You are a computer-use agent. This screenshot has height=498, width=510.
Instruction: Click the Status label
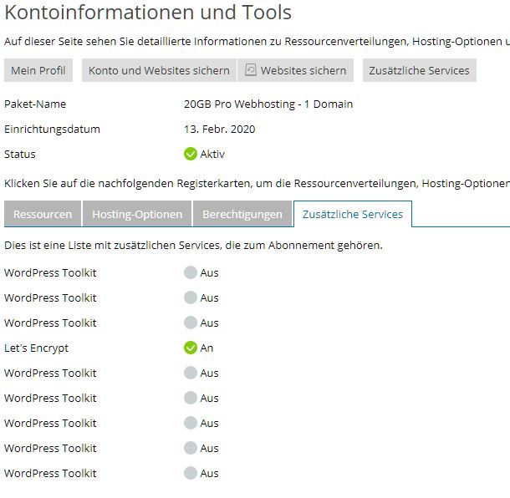click(20, 154)
